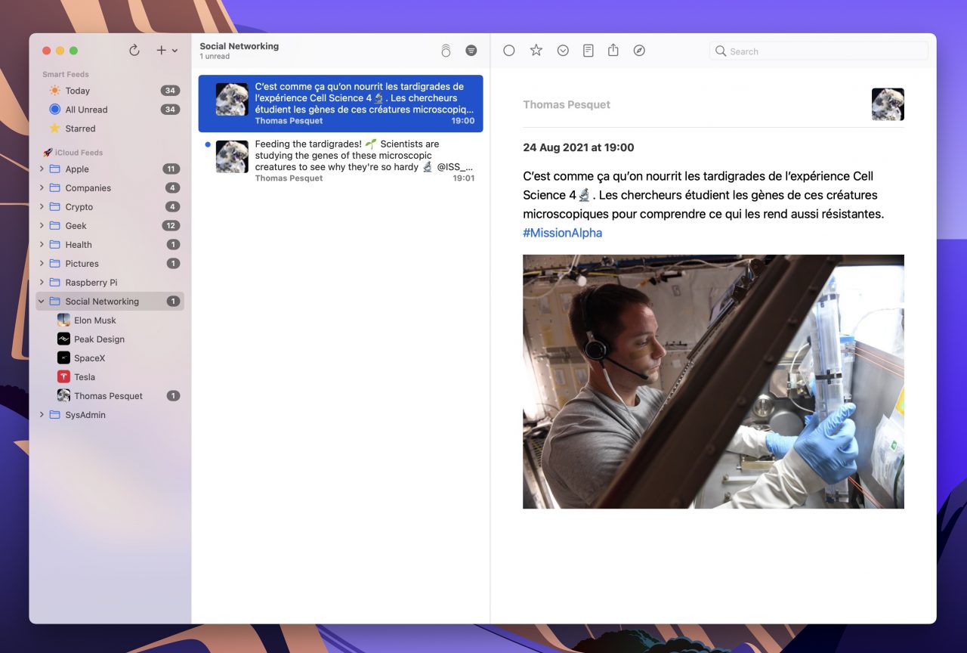
Task: Open the astronaut photo in the article
Action: (x=713, y=382)
